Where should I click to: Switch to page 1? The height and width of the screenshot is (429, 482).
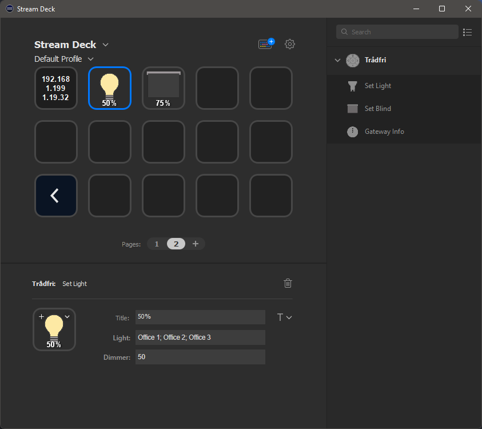click(x=157, y=244)
